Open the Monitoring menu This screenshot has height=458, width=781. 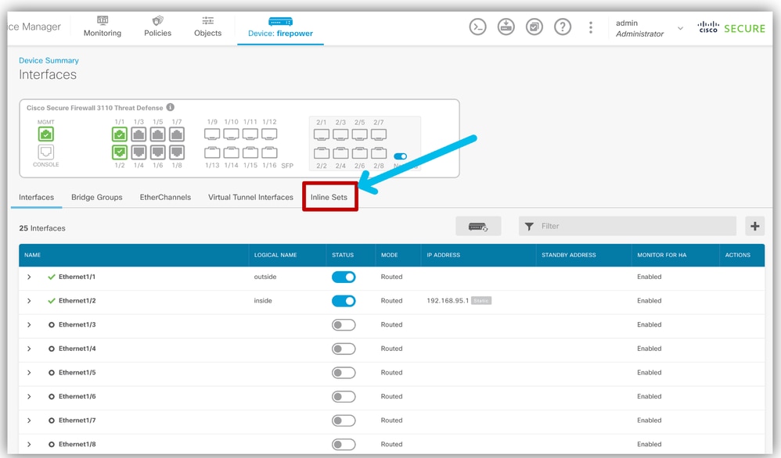click(102, 27)
